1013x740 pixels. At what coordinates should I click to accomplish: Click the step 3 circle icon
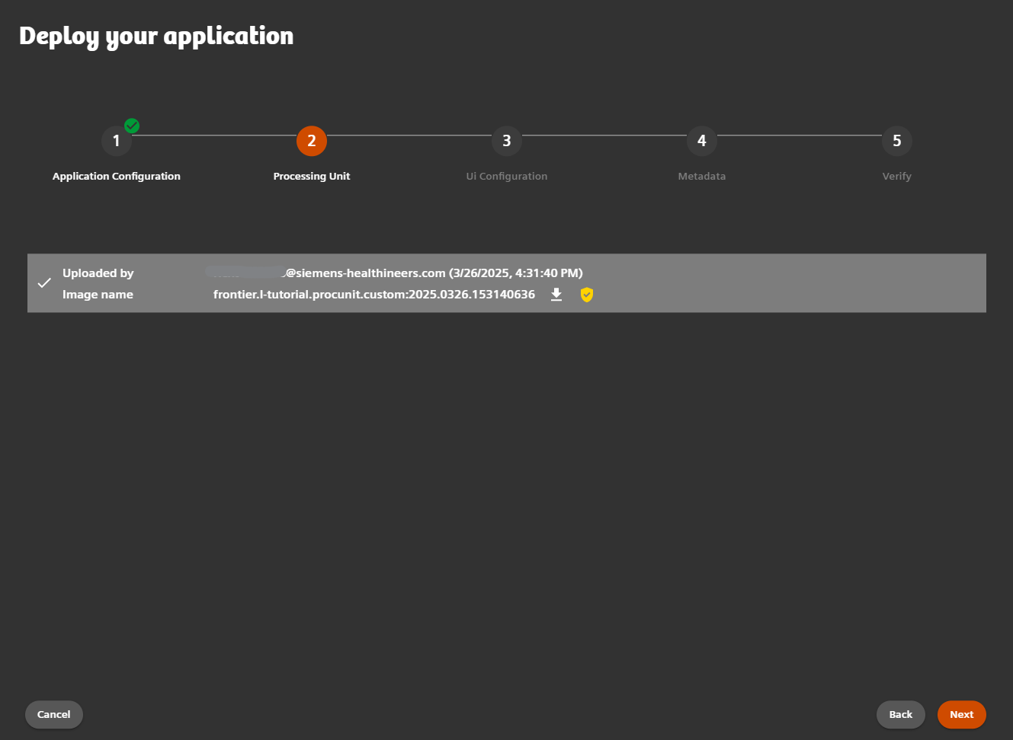pos(507,141)
